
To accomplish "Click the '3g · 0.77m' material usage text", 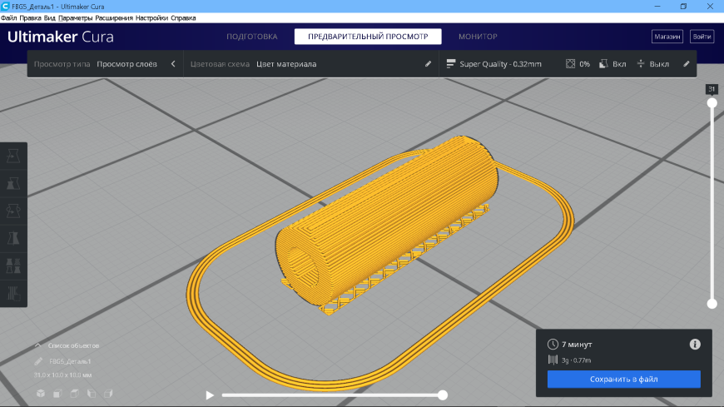I will pos(576,360).
